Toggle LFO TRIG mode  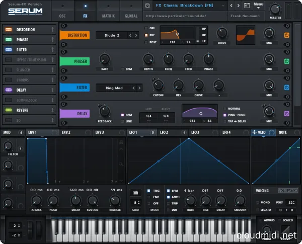[x=148, y=191]
